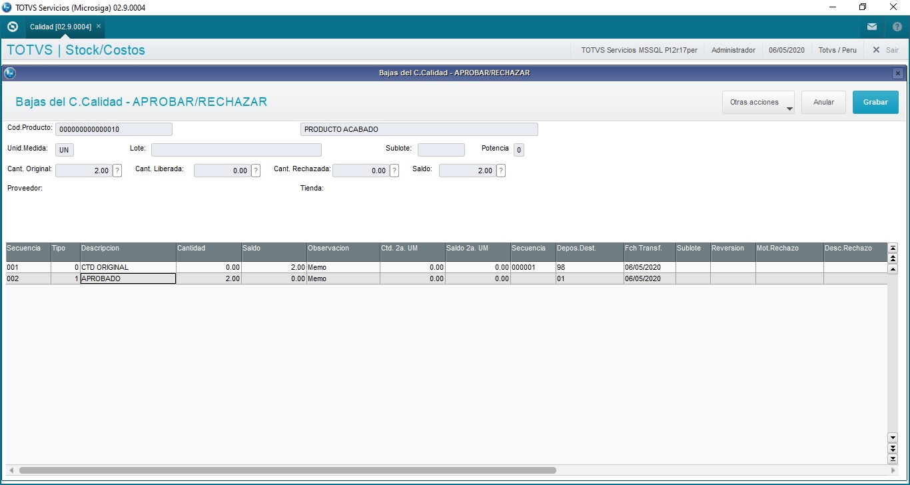Click the Depos.Dest. cell with 01
Viewport: 910px width, 485px height.
coord(590,278)
